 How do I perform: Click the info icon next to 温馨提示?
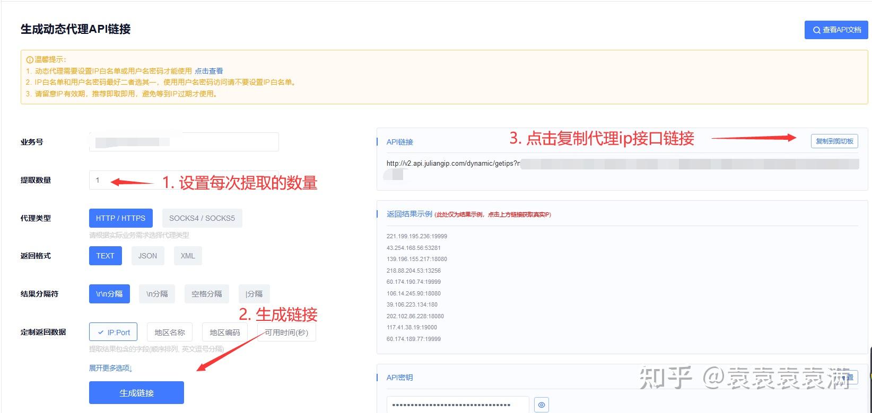(30, 59)
